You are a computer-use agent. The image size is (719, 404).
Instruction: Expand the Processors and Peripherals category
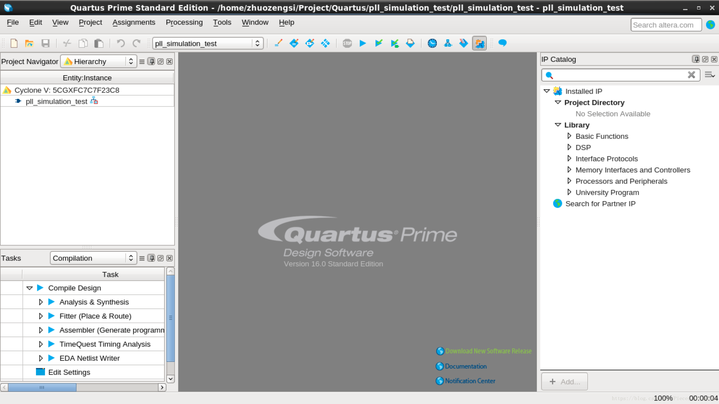pos(569,181)
